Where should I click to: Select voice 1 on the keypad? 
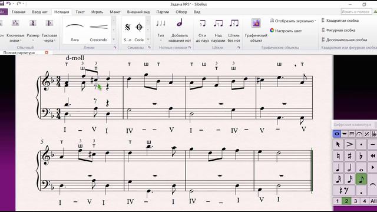pos(338,201)
